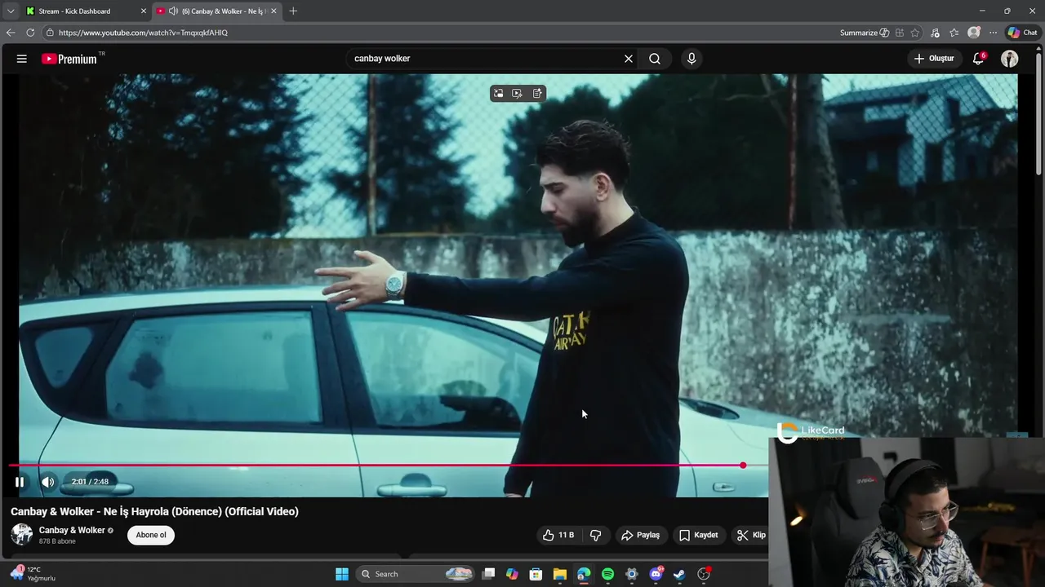This screenshot has width=1045, height=587.
Task: Click the '2:01 / 2:48' time display
Action: point(90,482)
